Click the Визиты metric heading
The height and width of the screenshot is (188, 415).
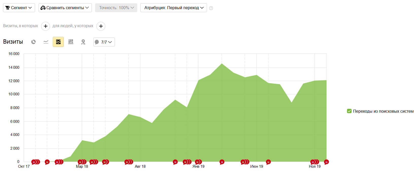(13, 42)
